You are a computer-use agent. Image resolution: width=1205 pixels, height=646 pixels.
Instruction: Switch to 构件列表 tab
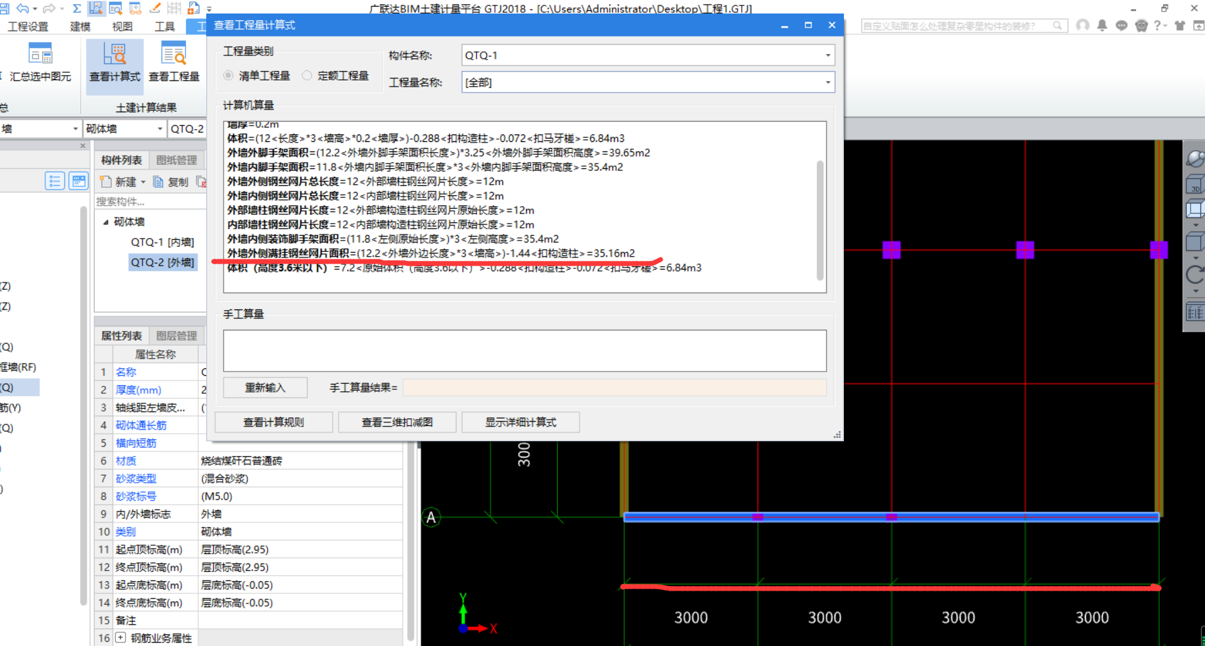point(122,160)
